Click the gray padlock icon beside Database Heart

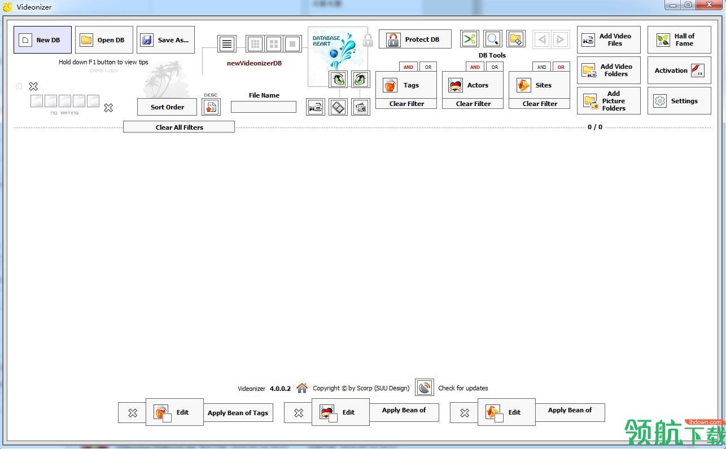[x=368, y=40]
